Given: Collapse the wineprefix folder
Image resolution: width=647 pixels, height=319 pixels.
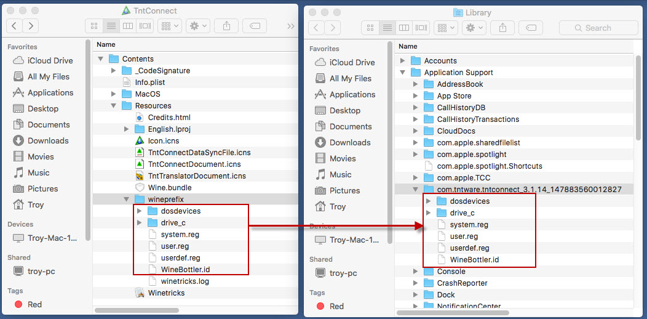Looking at the screenshot, I should (x=127, y=200).
